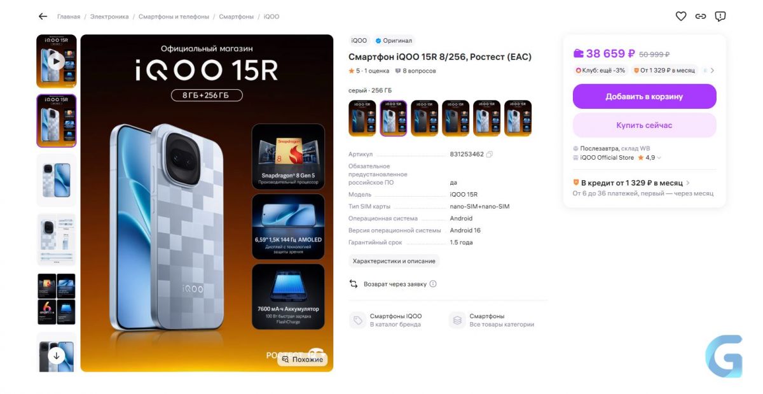Open Характеристики и описание section
Image resolution: width=763 pixels, height=394 pixels.
coord(394,261)
